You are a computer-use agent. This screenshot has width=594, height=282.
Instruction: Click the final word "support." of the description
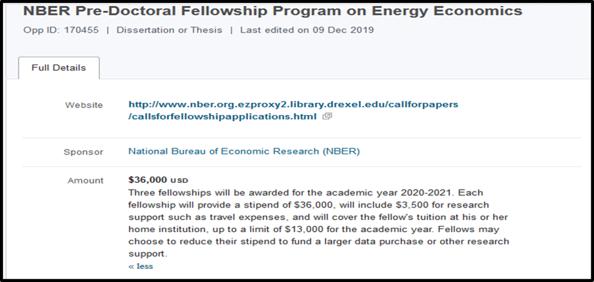[147, 254]
